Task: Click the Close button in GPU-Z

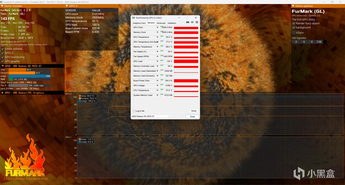Action: [x=192, y=116]
